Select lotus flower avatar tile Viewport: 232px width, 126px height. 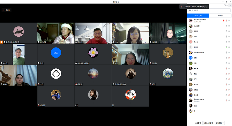tap(93, 54)
